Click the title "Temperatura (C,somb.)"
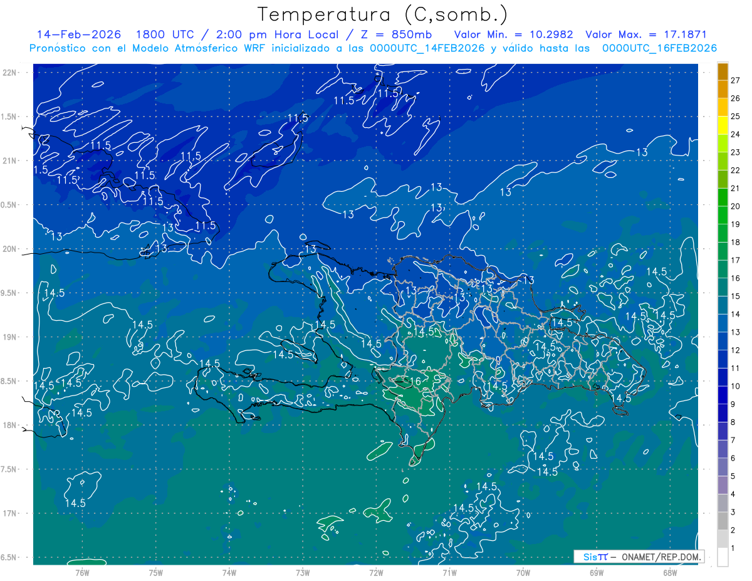Viewport: 752px width, 581px height. (383, 14)
